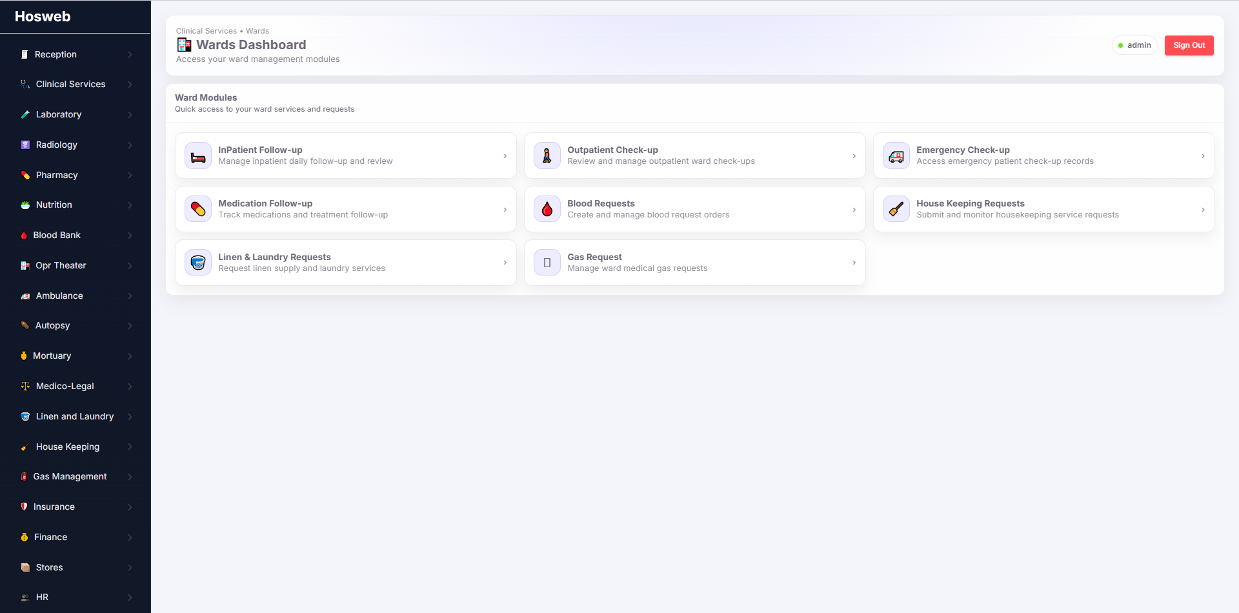The height and width of the screenshot is (613, 1239).
Task: Click 'Track medications and treatment follow-up' text
Action: pyautogui.click(x=303, y=215)
